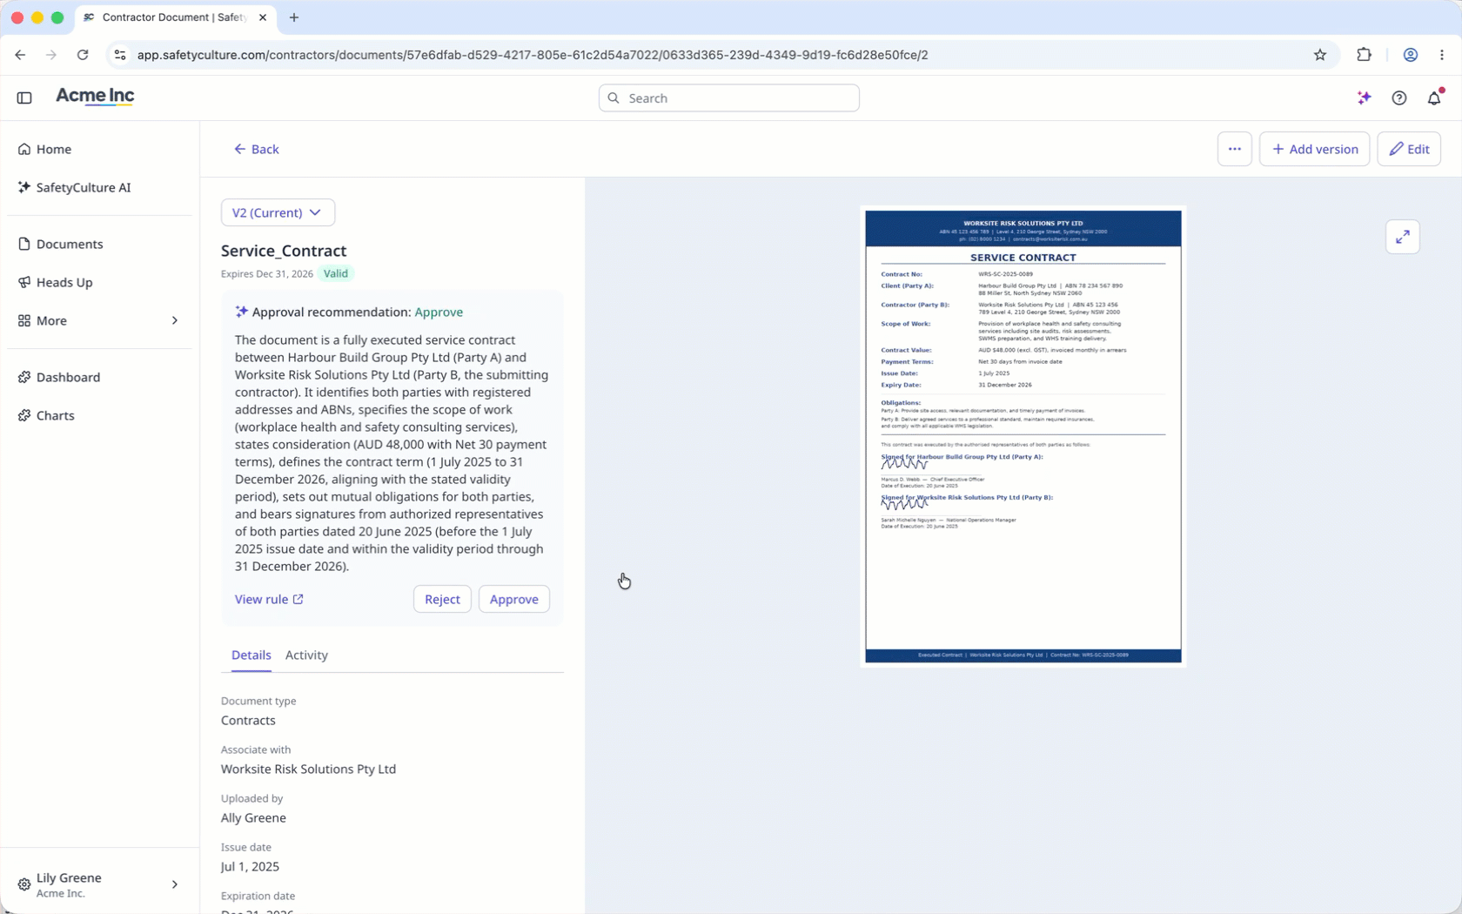Switch to the Activity tab
This screenshot has height=914, width=1462.
click(306, 655)
